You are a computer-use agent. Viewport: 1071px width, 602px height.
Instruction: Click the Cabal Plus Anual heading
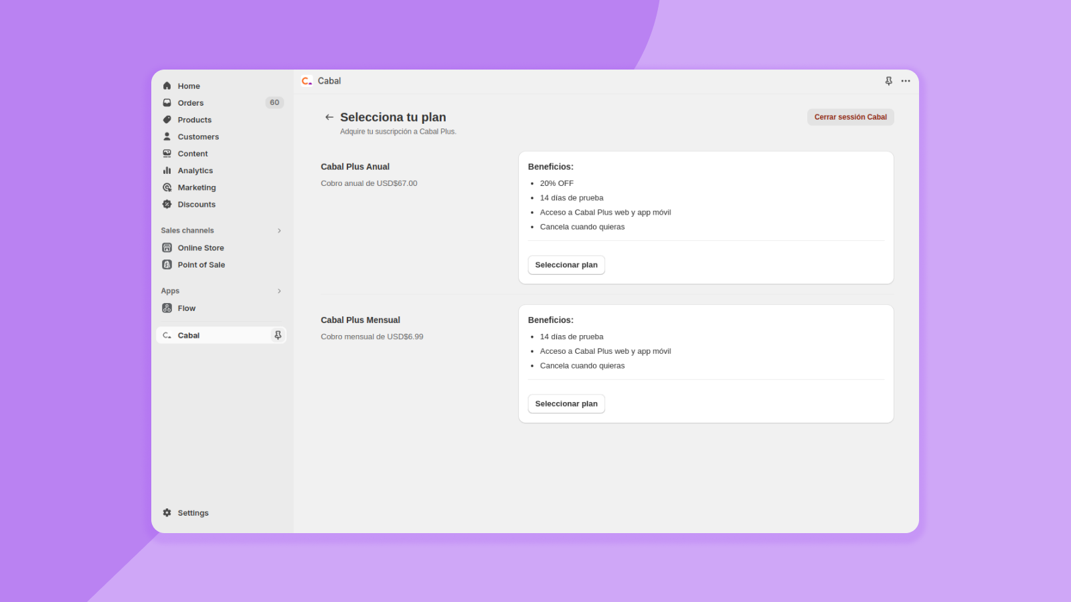[x=355, y=167]
